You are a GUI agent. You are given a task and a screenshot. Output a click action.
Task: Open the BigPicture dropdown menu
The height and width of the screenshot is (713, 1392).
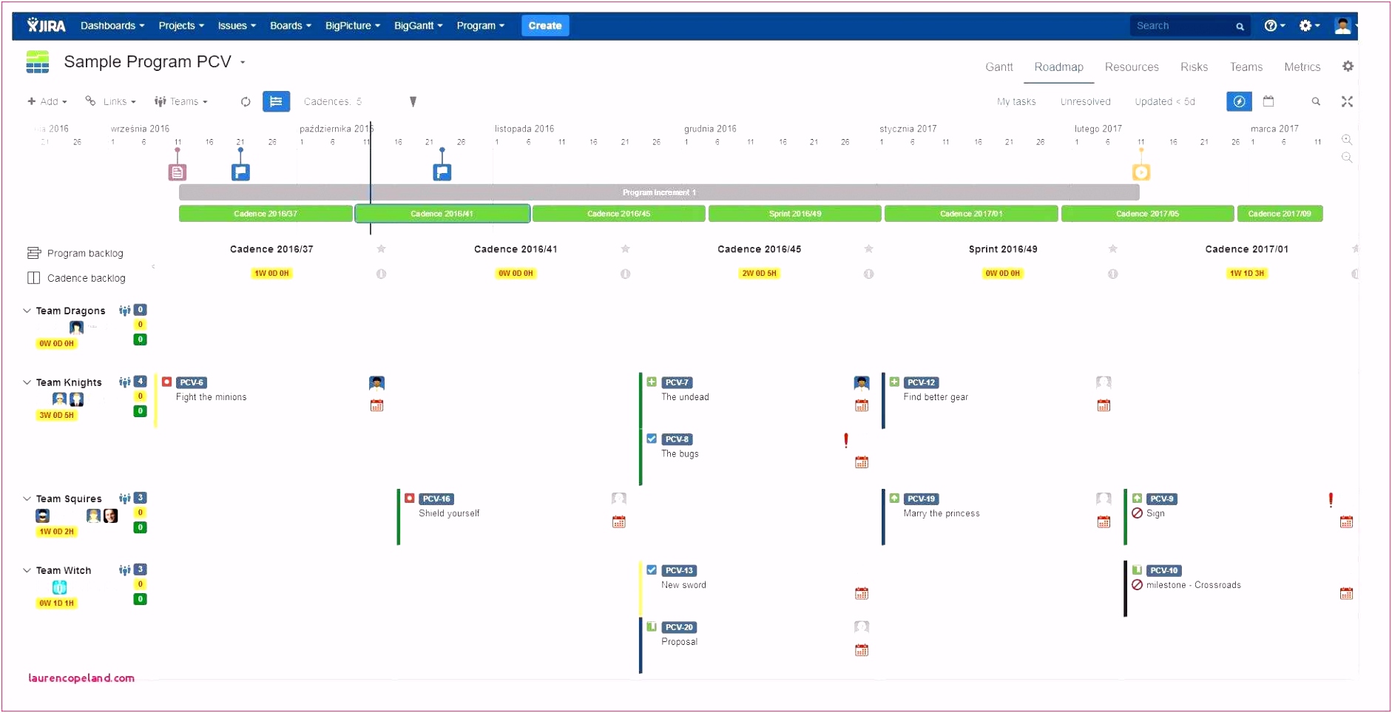point(353,25)
